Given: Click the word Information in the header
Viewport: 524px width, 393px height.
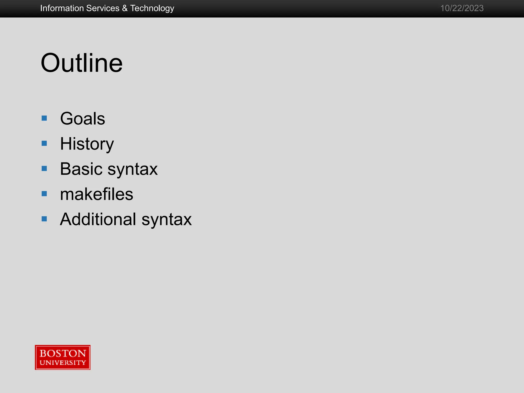Looking at the screenshot, I should pyautogui.click(x=62, y=8).
